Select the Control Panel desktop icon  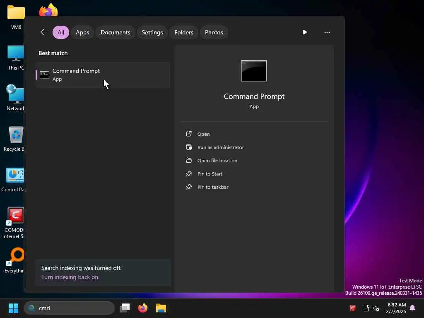click(13, 180)
